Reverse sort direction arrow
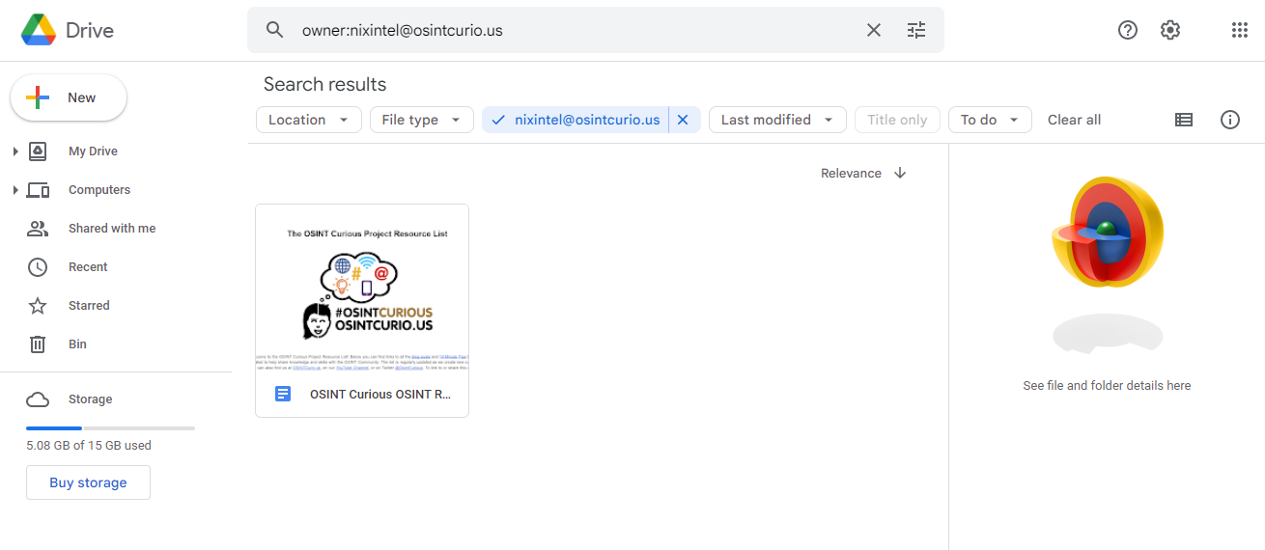Screen dimensions: 1265x550 pos(900,173)
